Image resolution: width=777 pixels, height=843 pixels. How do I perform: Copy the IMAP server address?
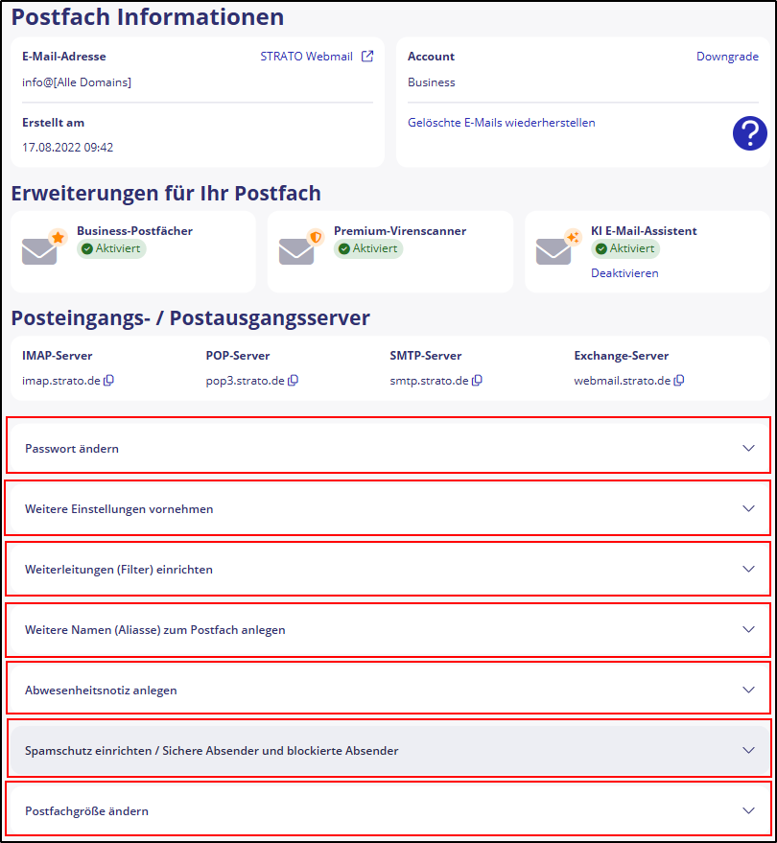coord(109,381)
